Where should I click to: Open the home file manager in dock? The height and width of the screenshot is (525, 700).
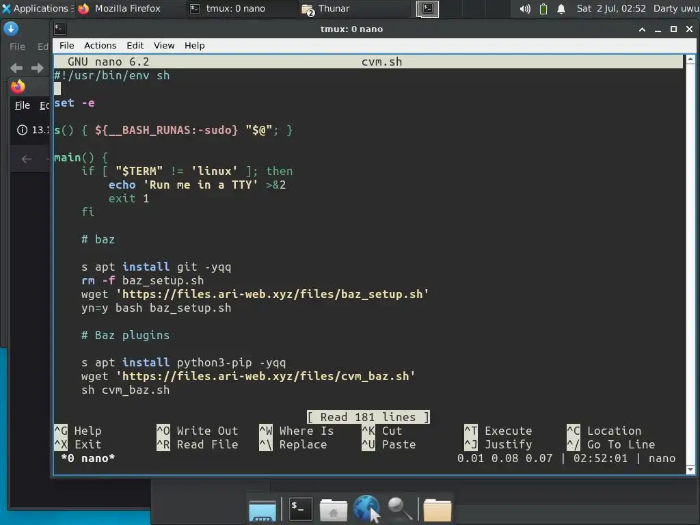334,510
